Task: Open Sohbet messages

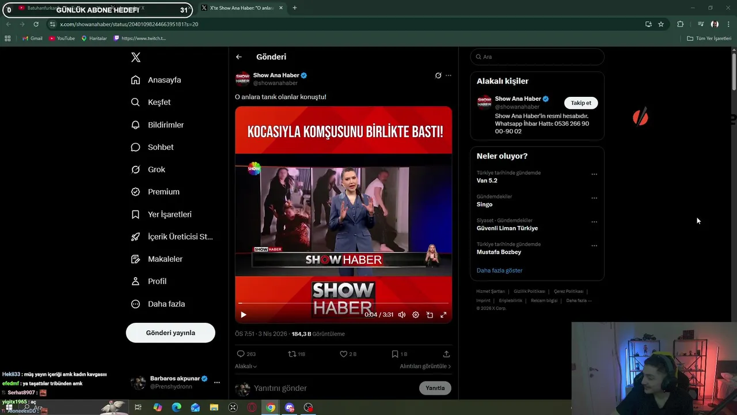Action: pos(152,147)
